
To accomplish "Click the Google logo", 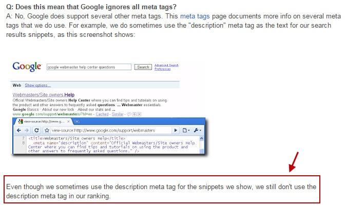I will point(27,67).
